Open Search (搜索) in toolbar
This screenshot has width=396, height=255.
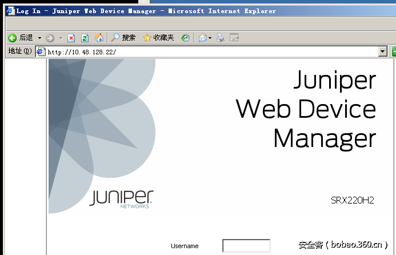(x=123, y=38)
